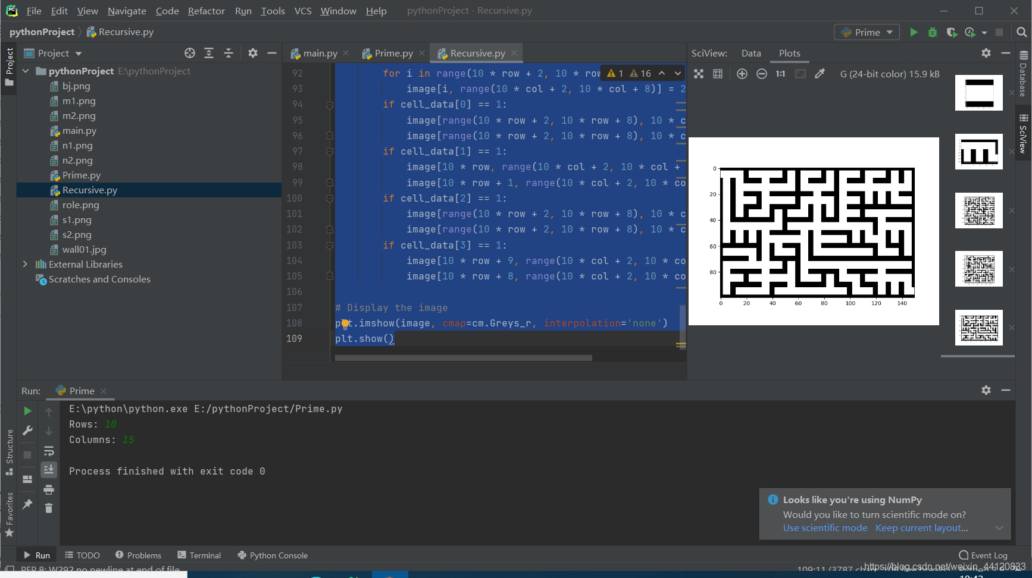
Task: Toggle grid display in SciView plot toolbar
Action: pyautogui.click(x=718, y=74)
